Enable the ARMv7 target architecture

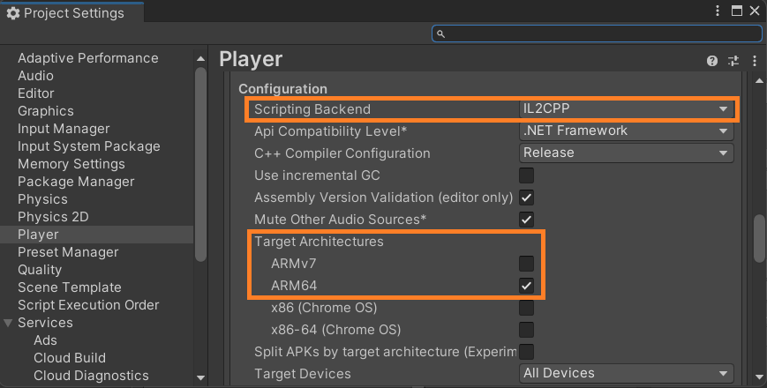(526, 264)
